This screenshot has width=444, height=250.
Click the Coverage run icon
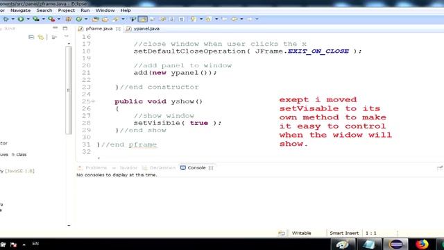click(x=35, y=19)
